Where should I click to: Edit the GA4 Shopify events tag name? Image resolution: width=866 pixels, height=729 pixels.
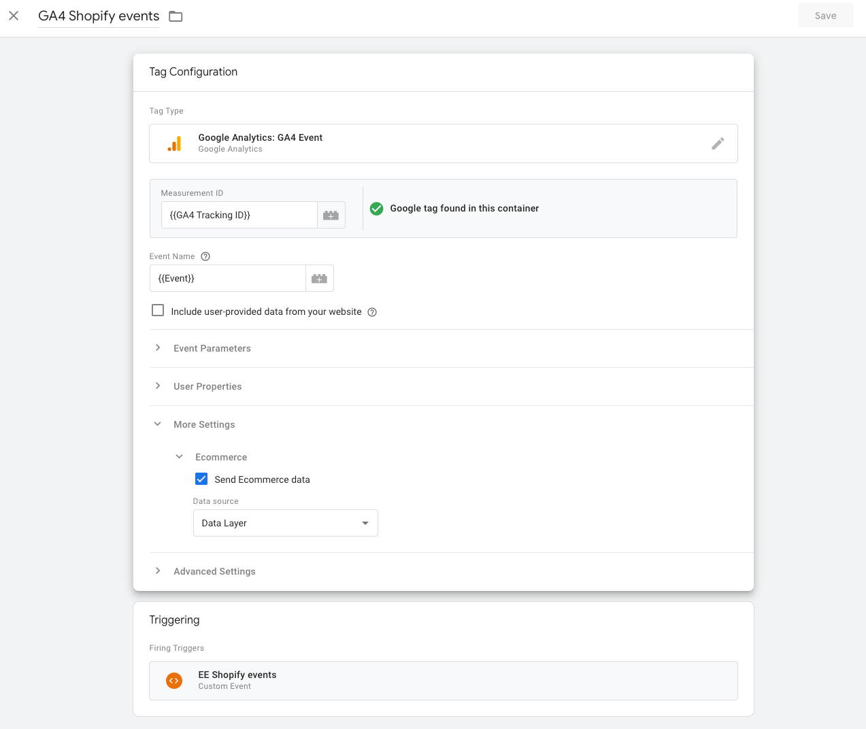point(99,16)
